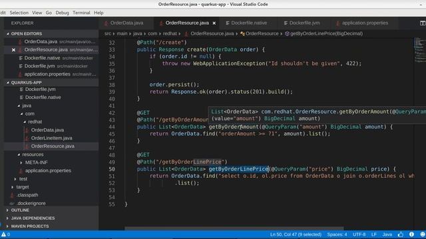Open the Selection menu
This screenshot has height=239, width=426.
point(19,13)
